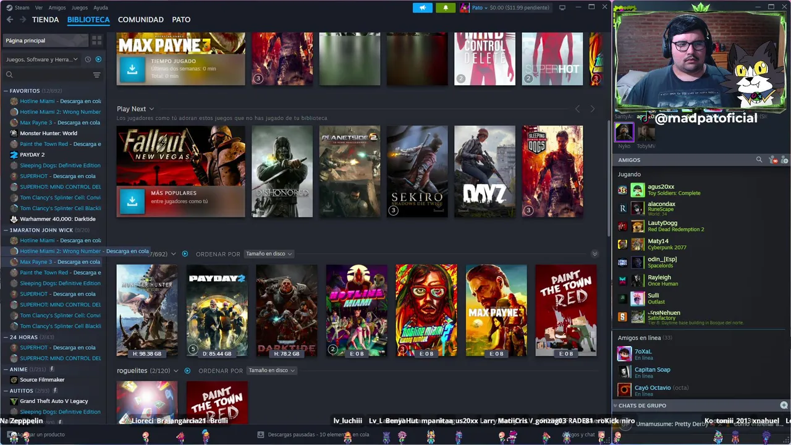Go back with the left arrow

tap(9, 20)
